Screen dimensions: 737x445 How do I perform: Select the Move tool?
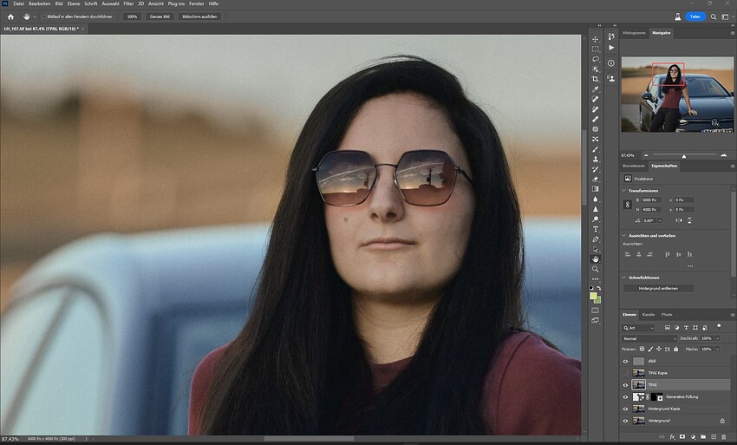point(596,39)
